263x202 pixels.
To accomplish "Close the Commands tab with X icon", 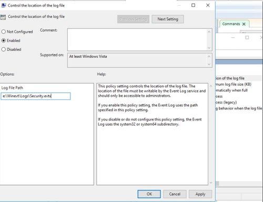I will coord(244,24).
